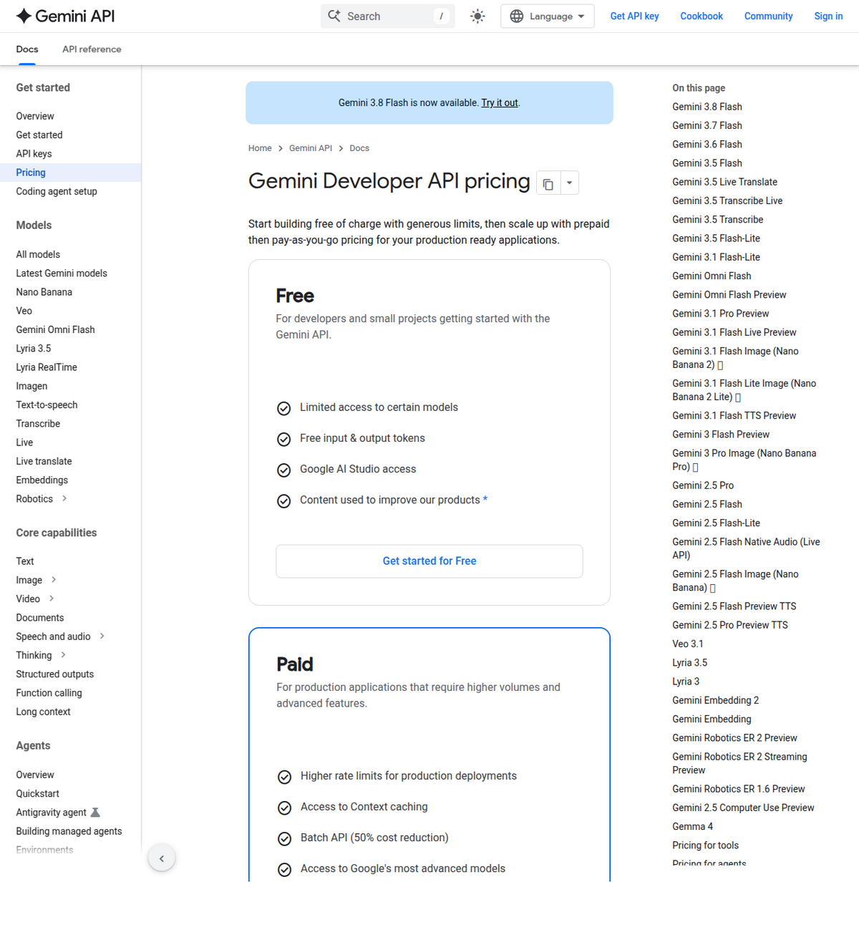Expand the Speech and audio chevron
The height and width of the screenshot is (940, 859).
102,636
